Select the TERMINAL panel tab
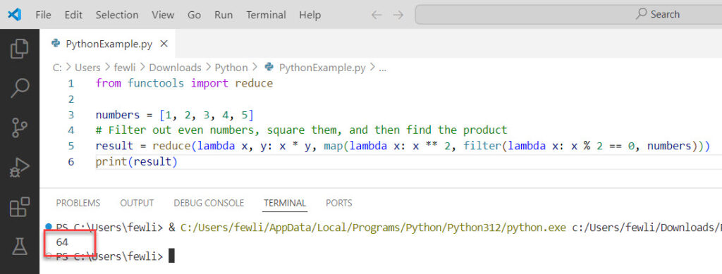The height and width of the screenshot is (274, 722). (285, 203)
